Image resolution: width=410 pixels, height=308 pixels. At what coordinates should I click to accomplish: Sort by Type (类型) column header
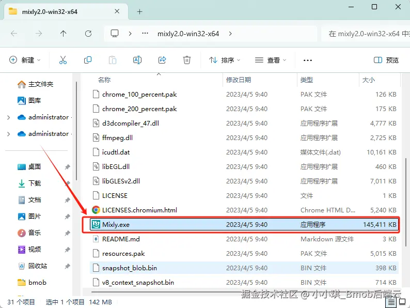(306, 80)
